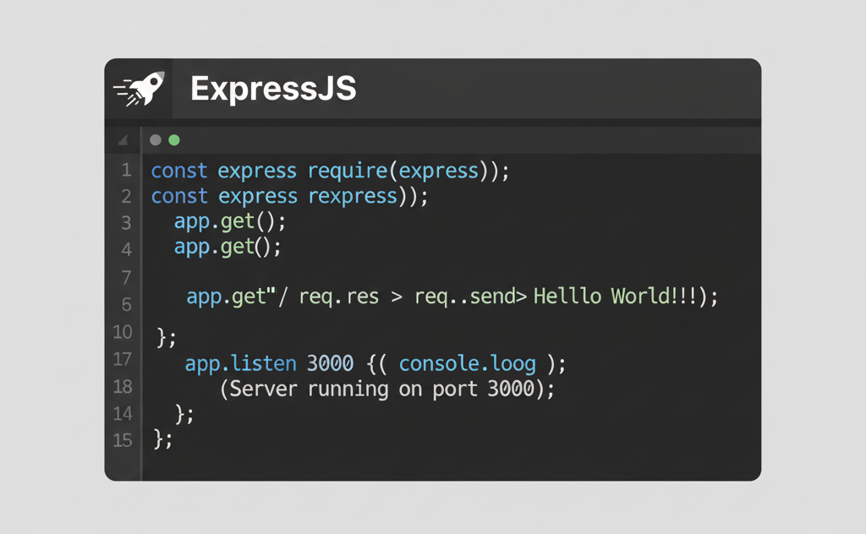Click line number 2 in the gutter

point(126,197)
